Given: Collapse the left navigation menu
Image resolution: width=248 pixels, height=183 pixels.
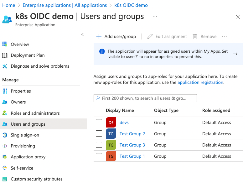Looking at the screenshot, I should [x=82, y=35].
